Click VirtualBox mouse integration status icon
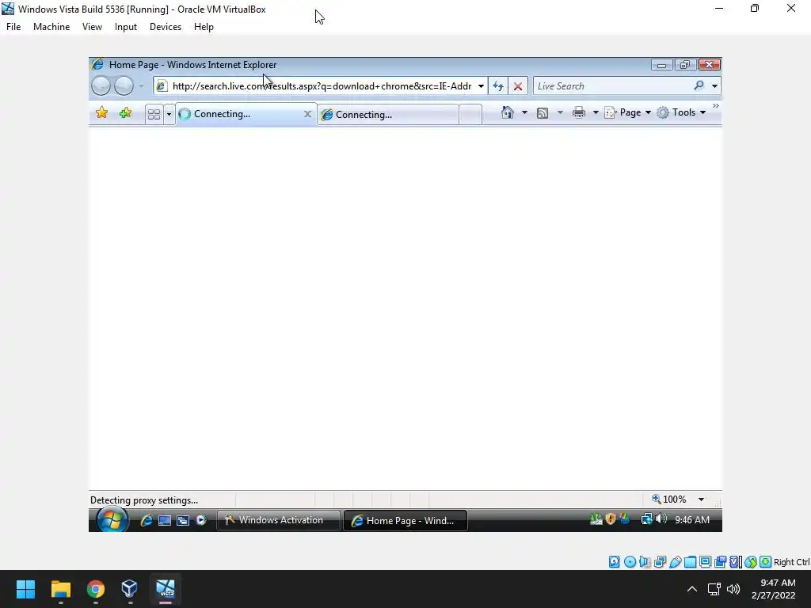The width and height of the screenshot is (811, 608). (x=751, y=561)
